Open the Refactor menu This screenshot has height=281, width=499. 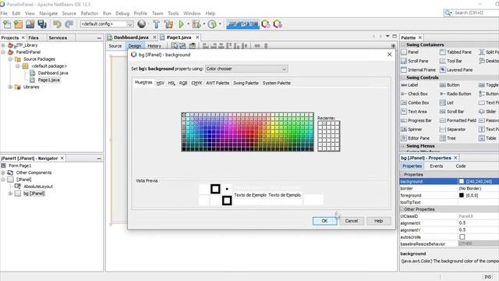[90, 13]
